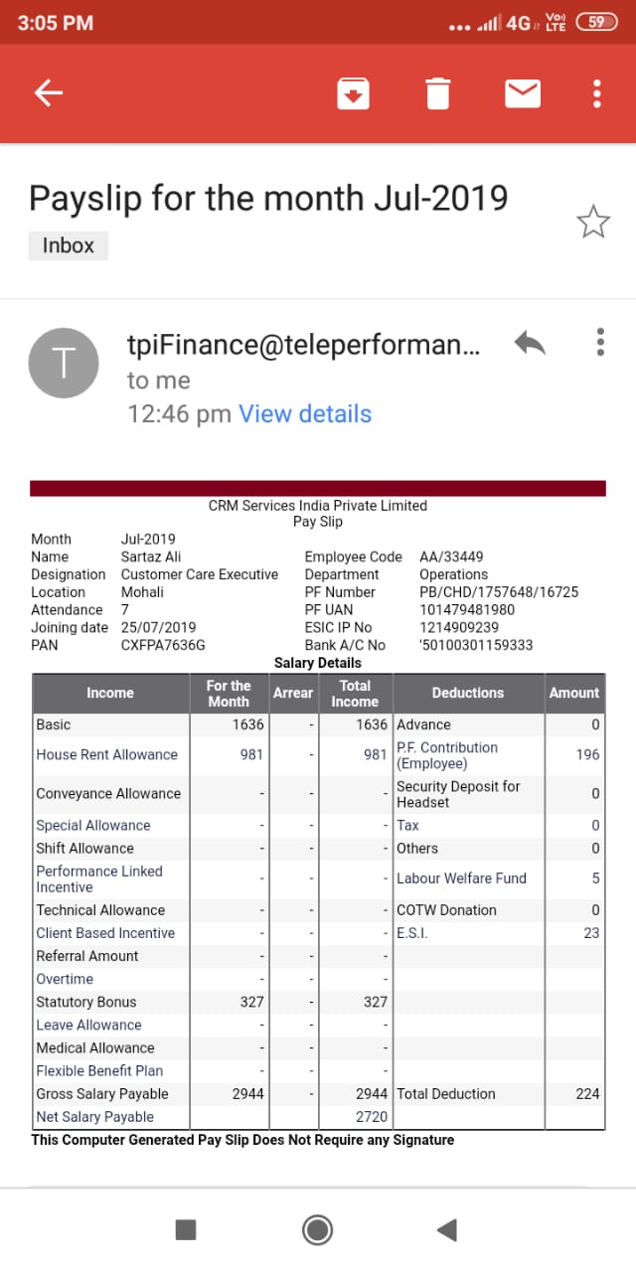Tap sender address tpiFinance@teleperforman
The width and height of the screenshot is (636, 1272).
pos(303,344)
